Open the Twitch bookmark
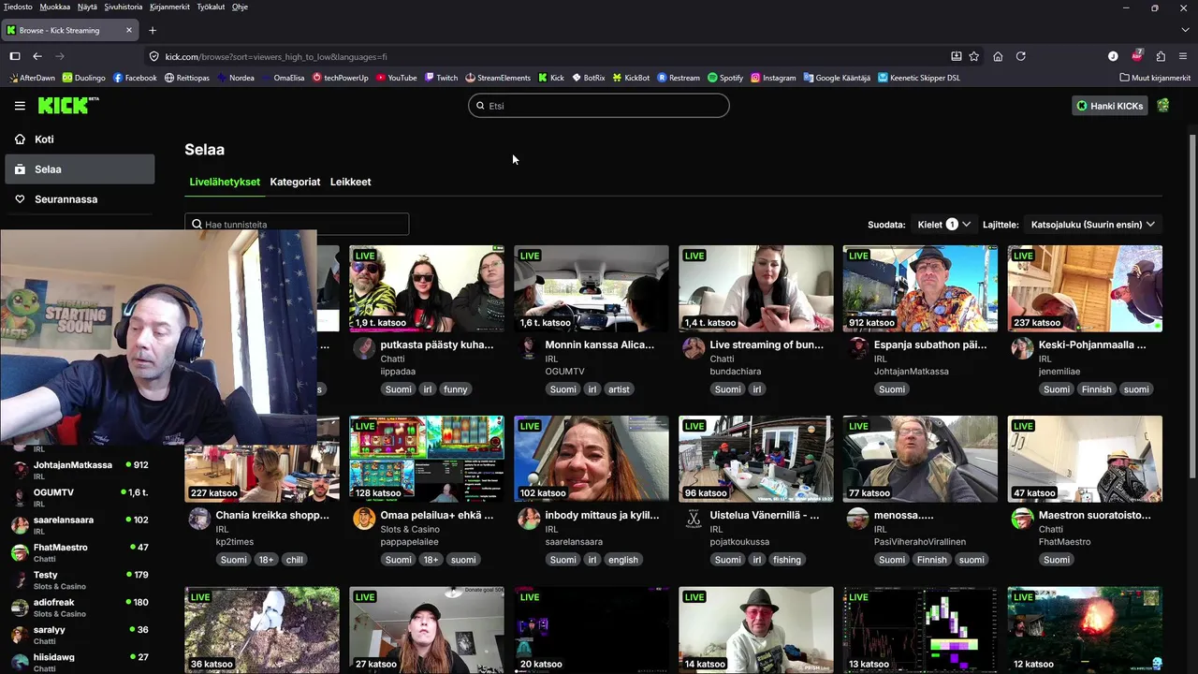1198x674 pixels. click(x=441, y=78)
